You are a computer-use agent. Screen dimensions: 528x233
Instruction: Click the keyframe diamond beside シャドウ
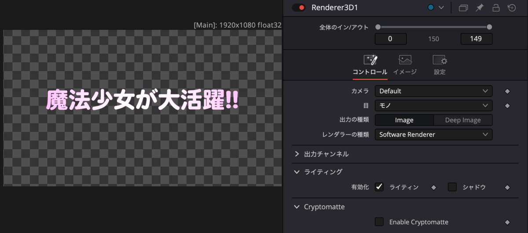507,187
